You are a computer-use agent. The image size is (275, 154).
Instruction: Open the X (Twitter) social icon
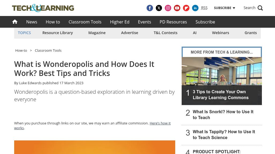[x=159, y=8]
